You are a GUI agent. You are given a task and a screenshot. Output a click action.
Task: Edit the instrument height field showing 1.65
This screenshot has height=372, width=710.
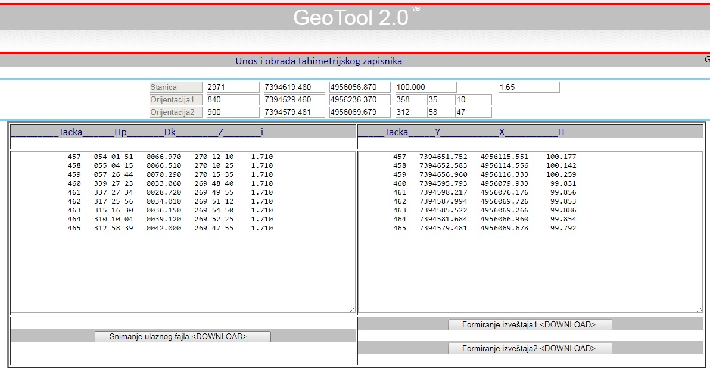point(528,87)
